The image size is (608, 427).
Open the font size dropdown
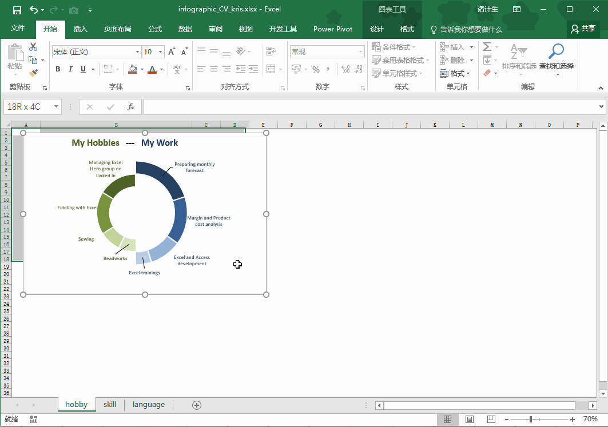160,51
